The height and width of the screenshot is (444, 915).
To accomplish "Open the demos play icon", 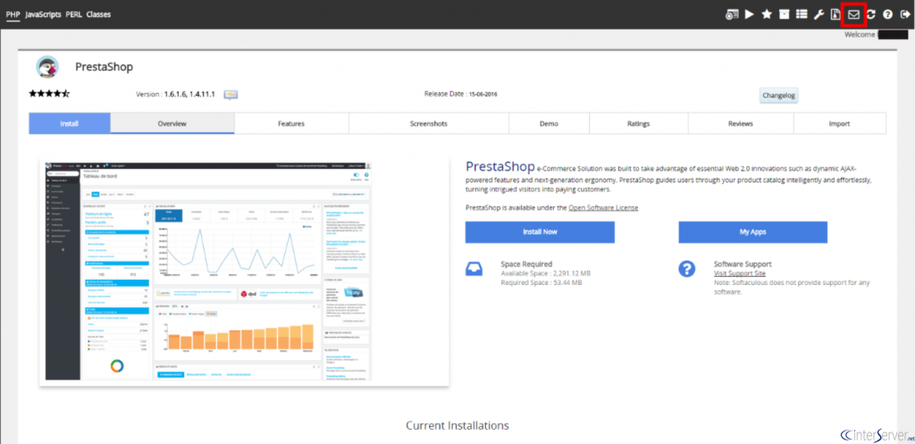I will 749,14.
